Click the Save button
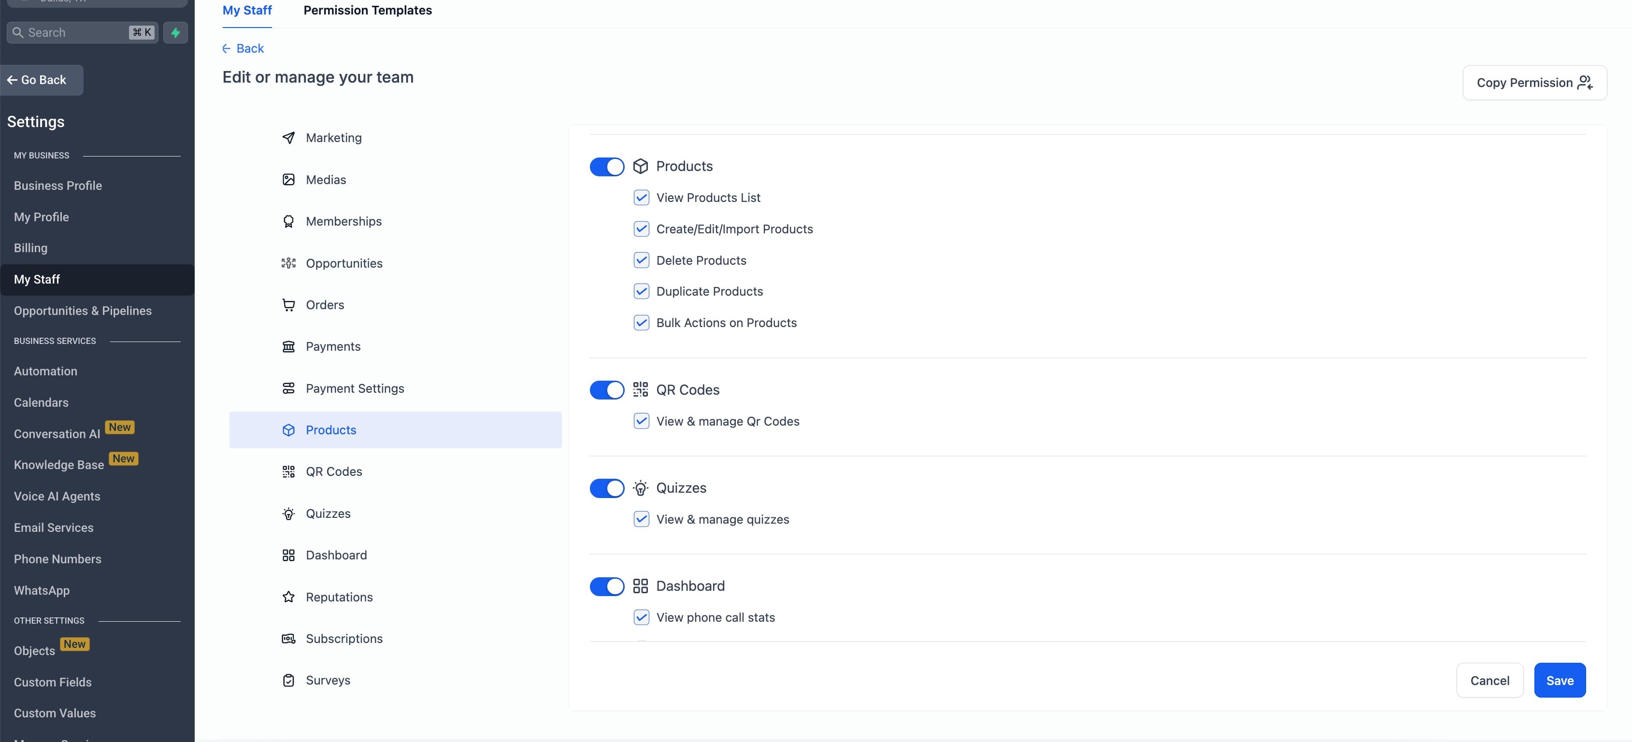 click(x=1559, y=681)
